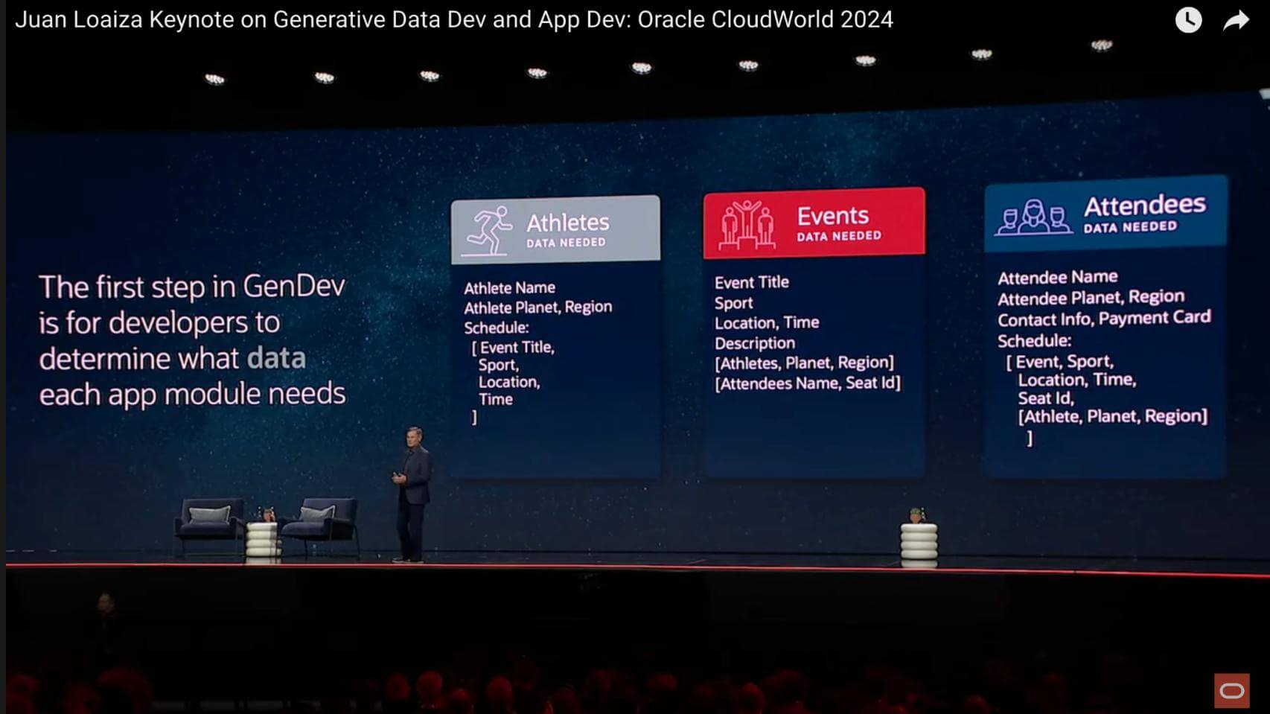Viewport: 1270px width, 714px height.
Task: Click the white side table between armchairs
Action: point(263,539)
